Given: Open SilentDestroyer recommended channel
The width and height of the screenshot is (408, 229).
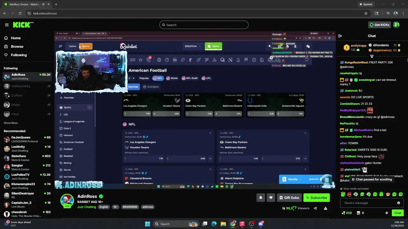Looking at the screenshot, I should pos(27,195).
